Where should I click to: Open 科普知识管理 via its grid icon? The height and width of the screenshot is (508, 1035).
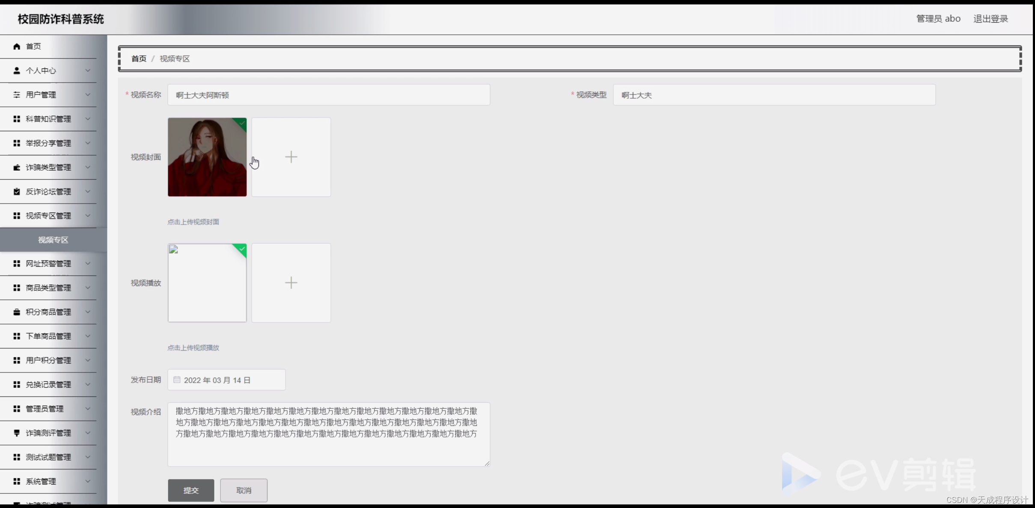pos(17,118)
